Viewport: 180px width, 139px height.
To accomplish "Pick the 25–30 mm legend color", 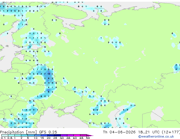I will click(x=57, y=135).
